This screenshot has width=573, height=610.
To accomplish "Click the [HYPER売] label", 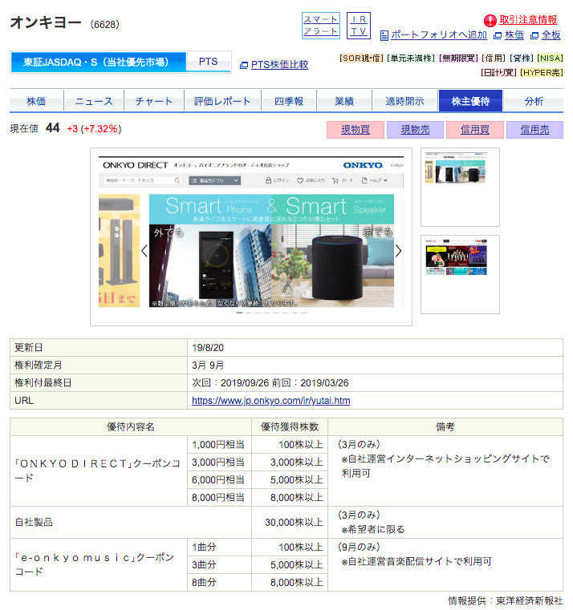I will pyautogui.click(x=542, y=73).
